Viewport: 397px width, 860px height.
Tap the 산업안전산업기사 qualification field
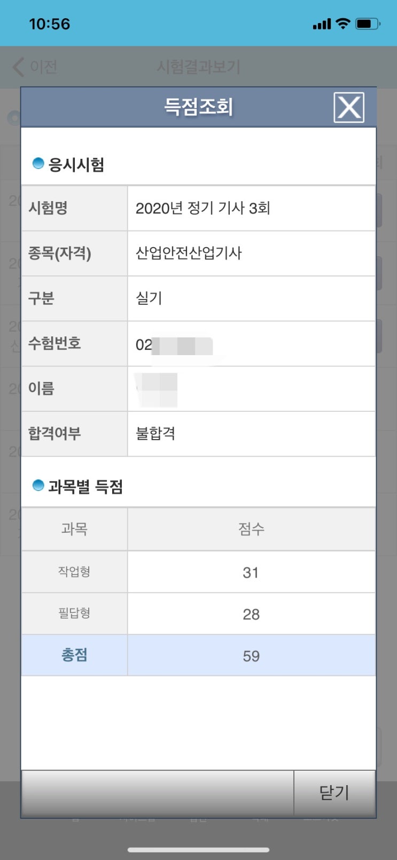(x=189, y=253)
